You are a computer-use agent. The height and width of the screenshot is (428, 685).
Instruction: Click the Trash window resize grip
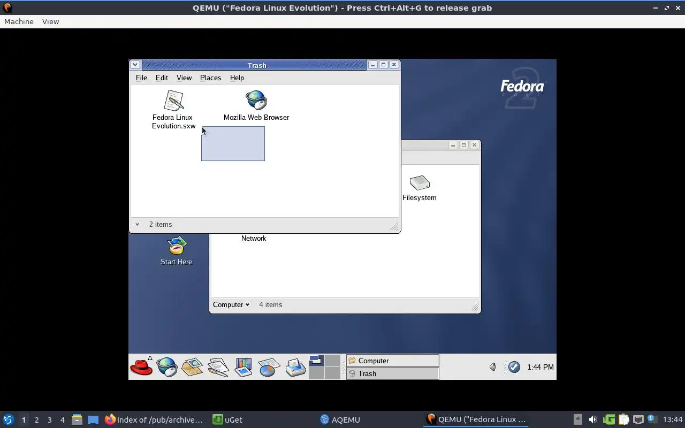(x=394, y=227)
